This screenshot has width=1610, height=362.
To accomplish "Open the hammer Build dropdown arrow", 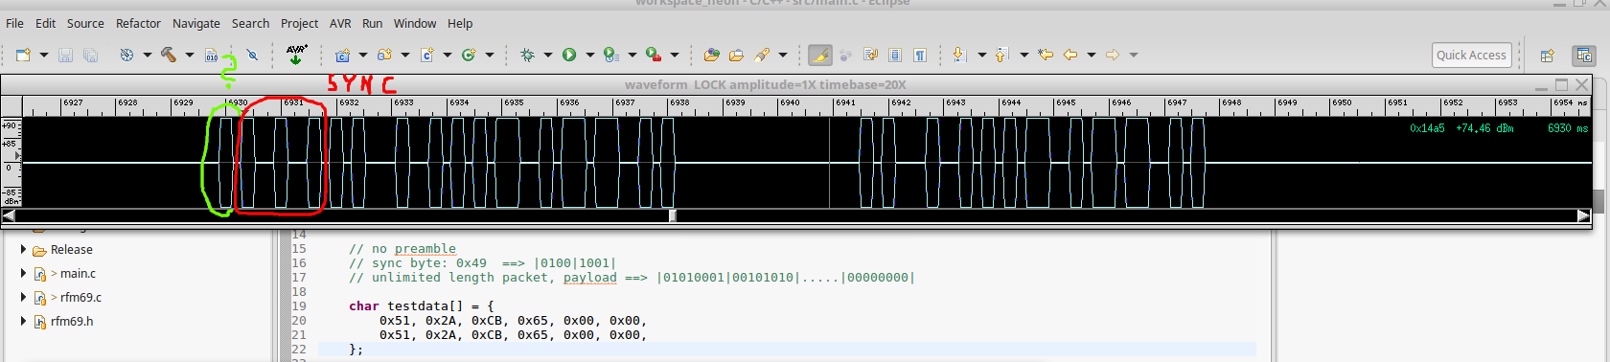I will pos(189,55).
